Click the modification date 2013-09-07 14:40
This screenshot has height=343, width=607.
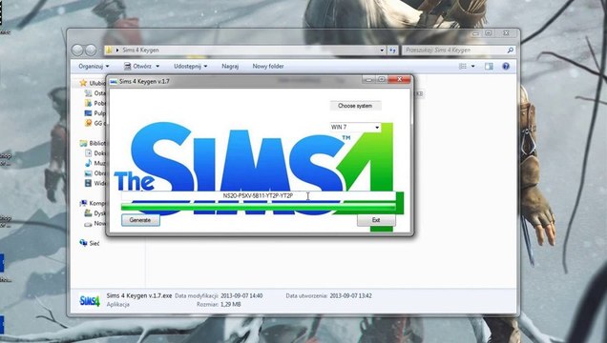pos(241,296)
